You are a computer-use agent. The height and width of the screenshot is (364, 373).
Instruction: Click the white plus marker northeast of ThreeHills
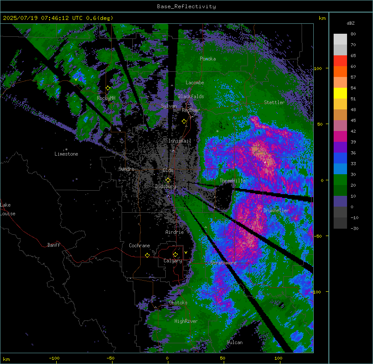[265, 162]
